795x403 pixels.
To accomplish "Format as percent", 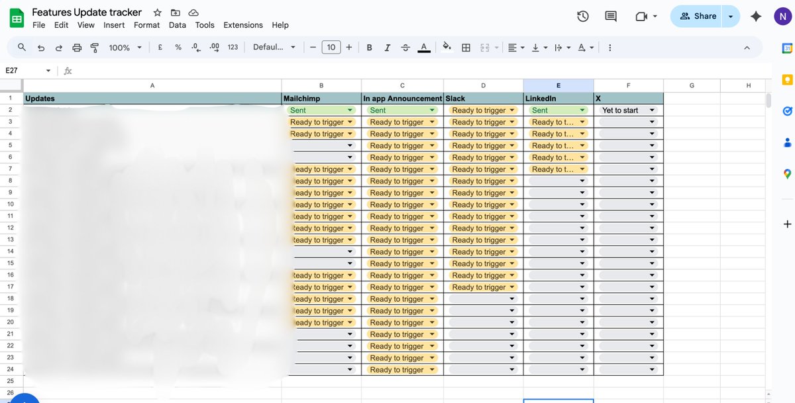I will click(178, 48).
